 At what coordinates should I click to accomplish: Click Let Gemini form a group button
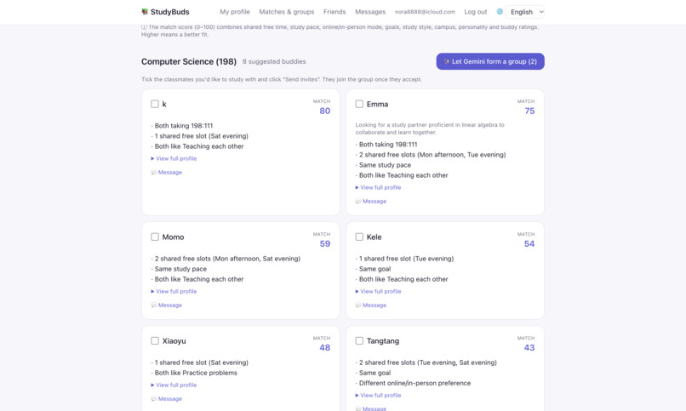point(490,61)
